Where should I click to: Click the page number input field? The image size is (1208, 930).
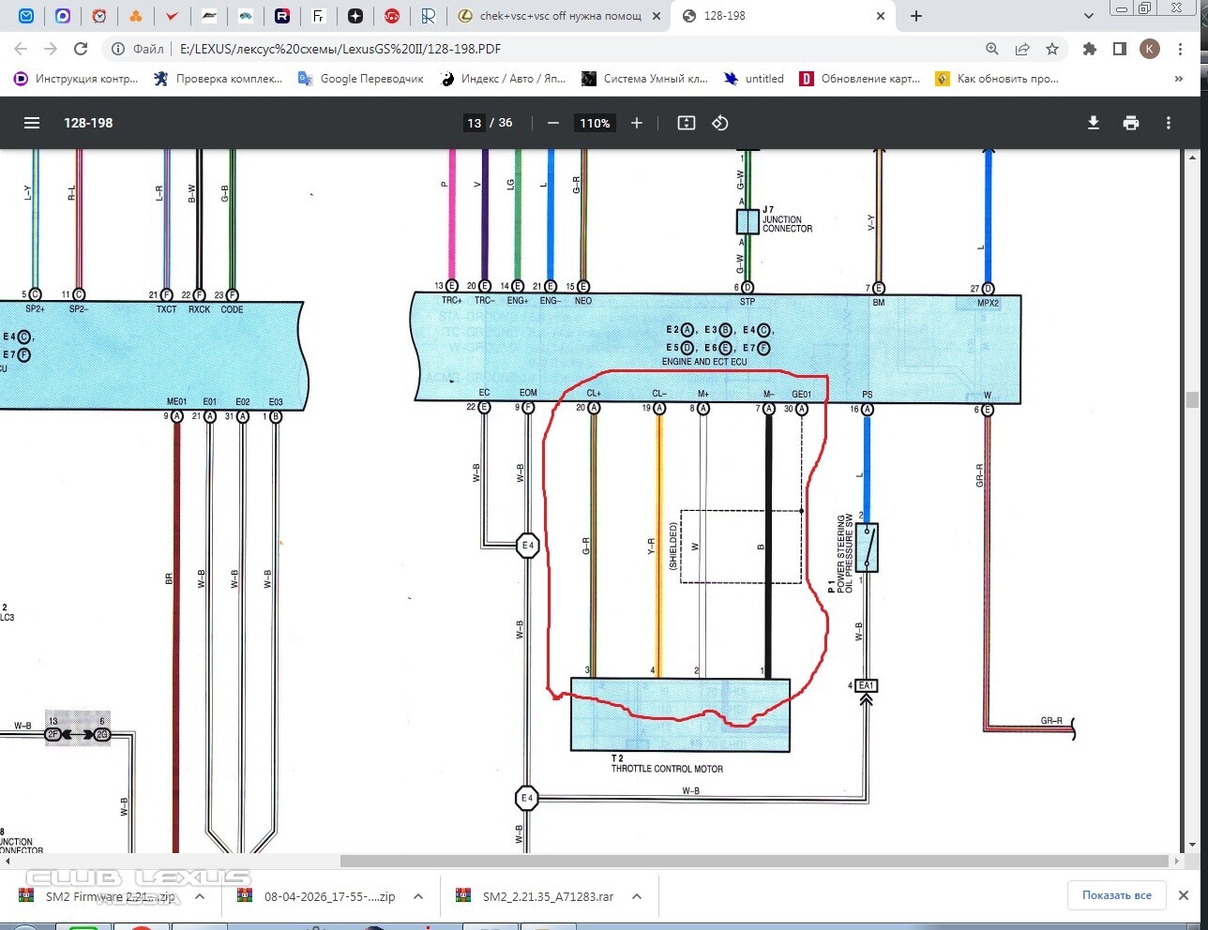475,123
